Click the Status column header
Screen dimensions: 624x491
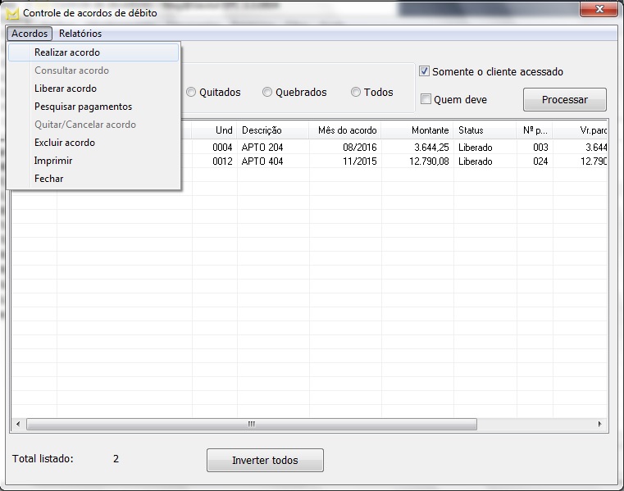[x=484, y=130]
